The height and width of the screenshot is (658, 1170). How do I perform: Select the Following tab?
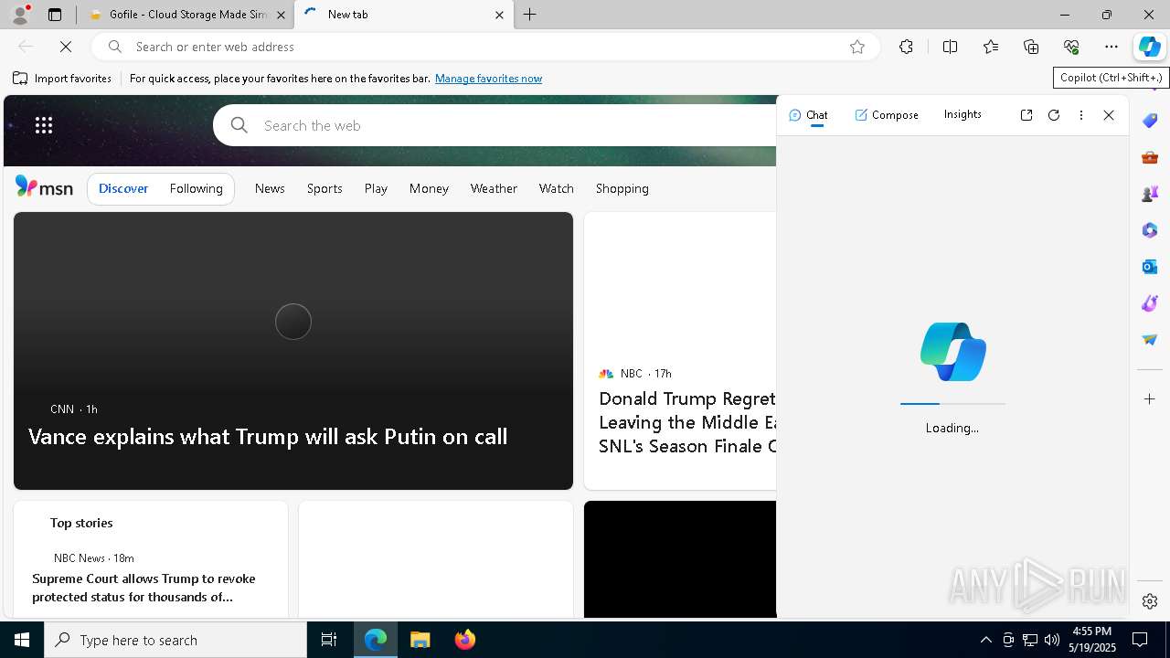[196, 188]
